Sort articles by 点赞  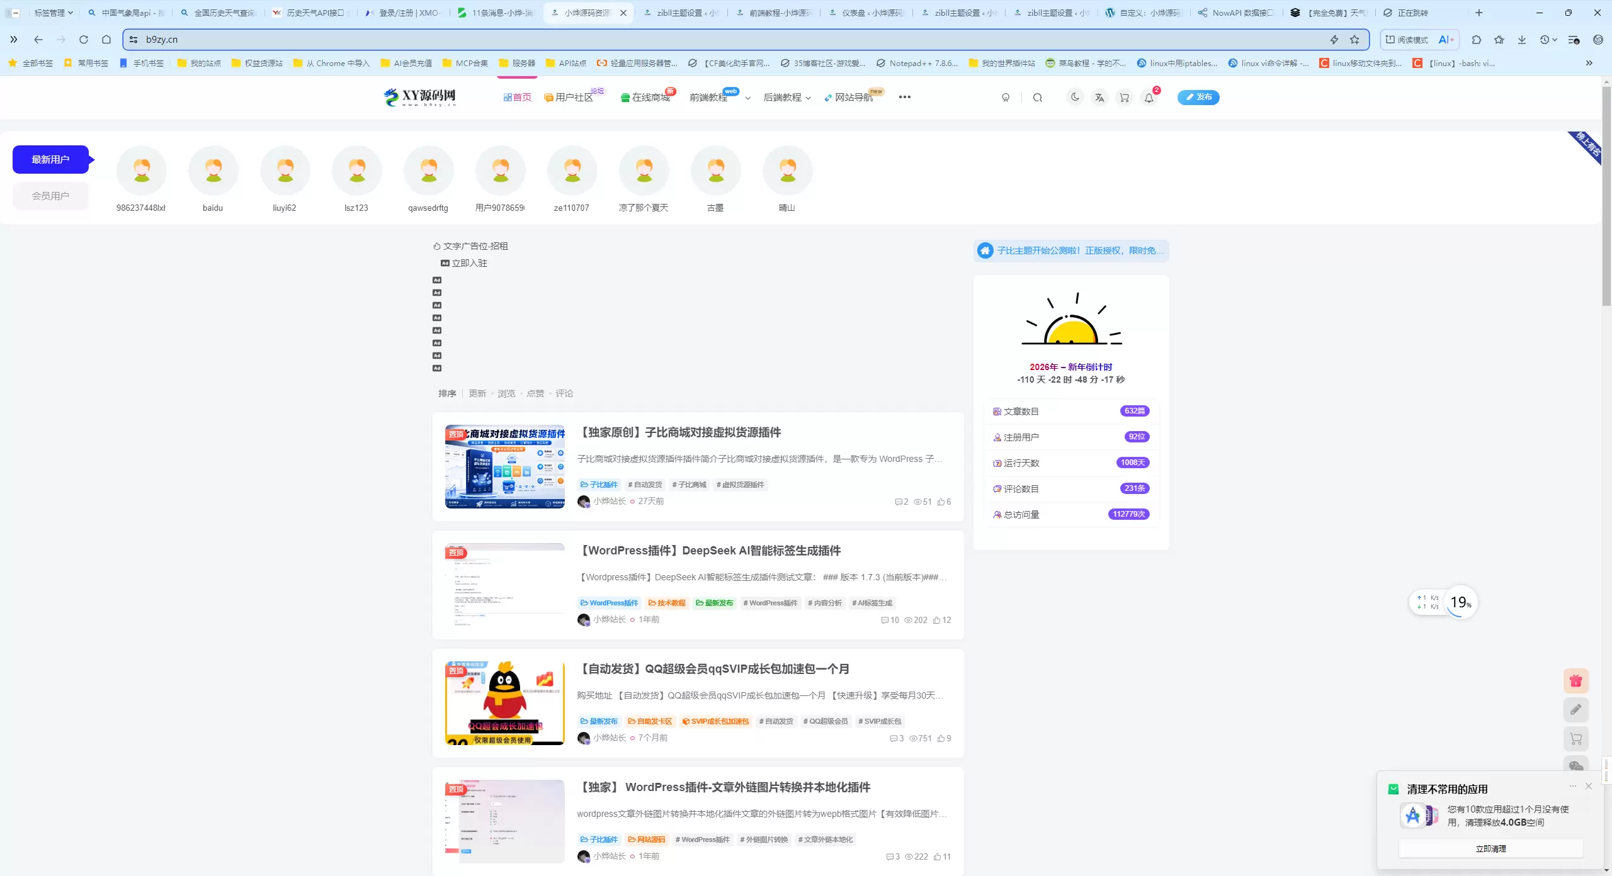point(535,393)
